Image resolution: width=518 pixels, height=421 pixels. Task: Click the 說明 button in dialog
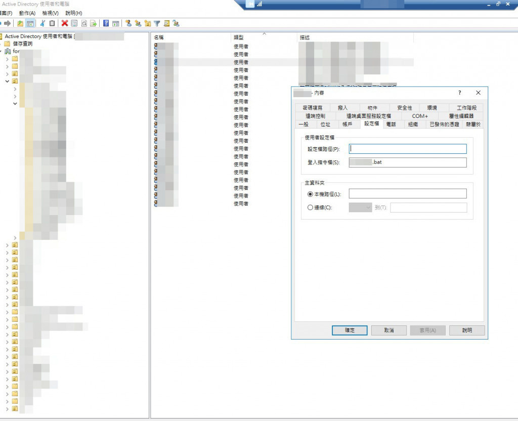coord(467,330)
